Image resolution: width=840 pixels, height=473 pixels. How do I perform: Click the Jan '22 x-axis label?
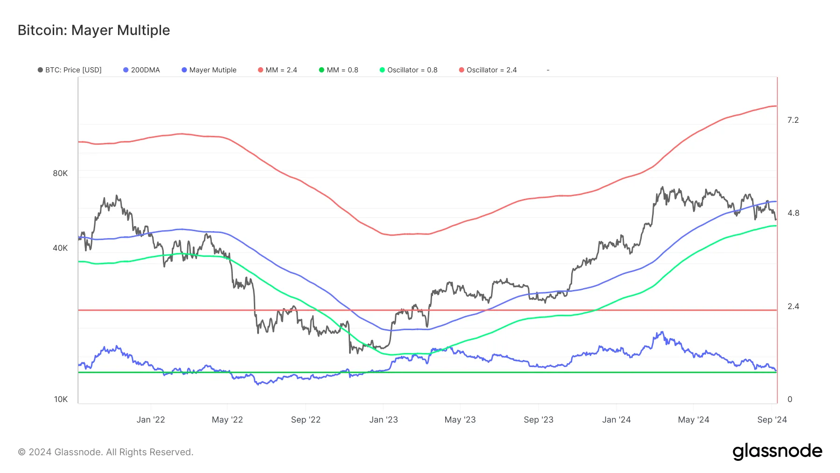[151, 420]
